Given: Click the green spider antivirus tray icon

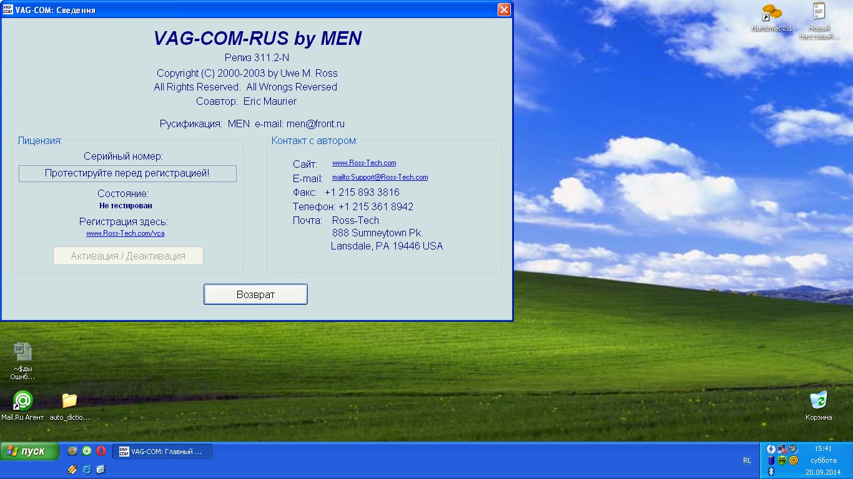Looking at the screenshot, I should click(x=782, y=460).
